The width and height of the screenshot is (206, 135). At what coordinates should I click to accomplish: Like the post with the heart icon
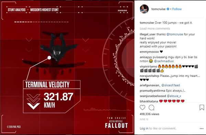(x=142, y=108)
